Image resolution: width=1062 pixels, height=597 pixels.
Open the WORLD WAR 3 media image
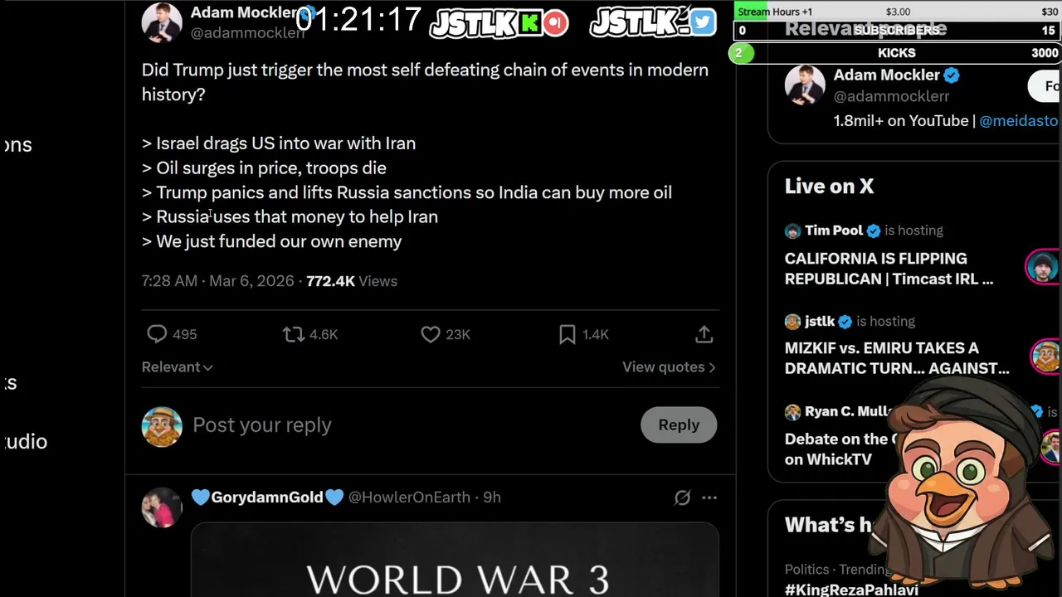[x=455, y=560]
